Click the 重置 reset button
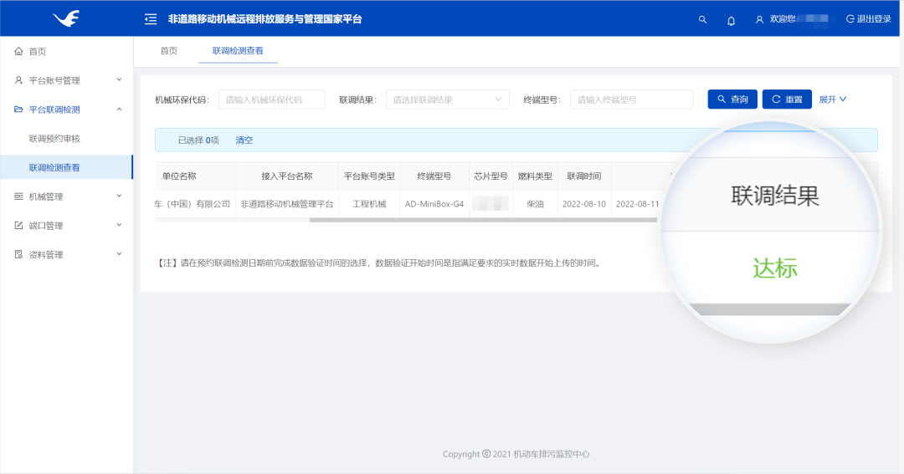Screen dimensions: 904x474 (786, 99)
